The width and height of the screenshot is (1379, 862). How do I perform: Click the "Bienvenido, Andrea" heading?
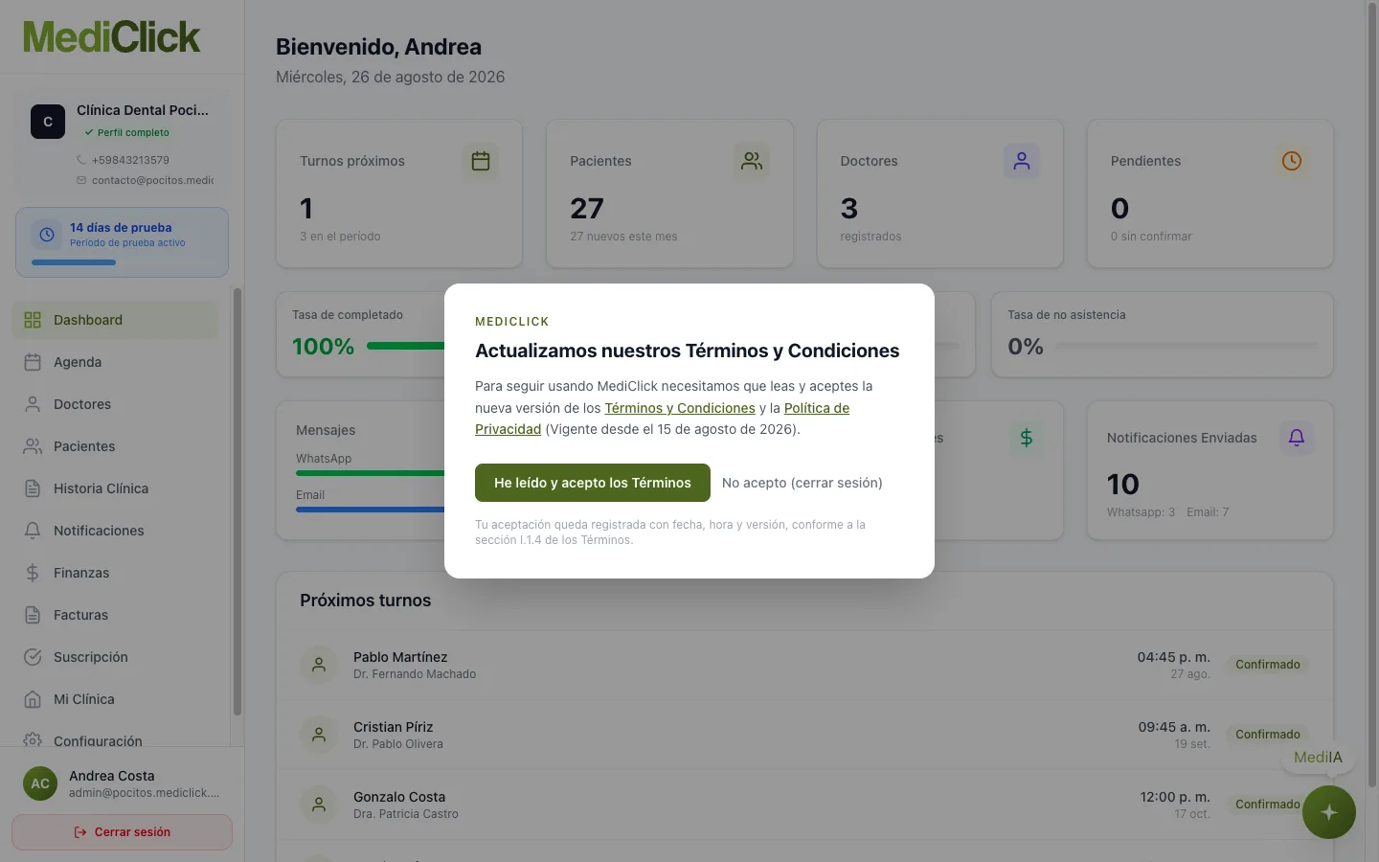(x=378, y=47)
